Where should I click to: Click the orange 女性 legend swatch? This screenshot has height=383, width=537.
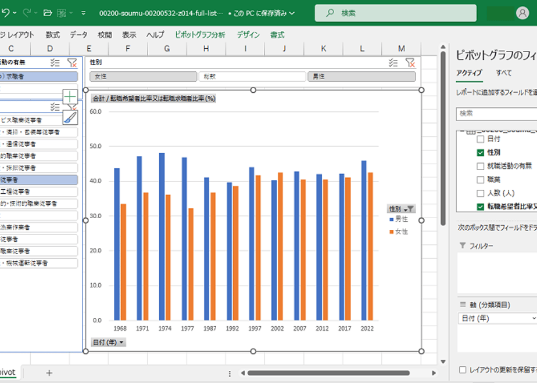[x=392, y=232]
